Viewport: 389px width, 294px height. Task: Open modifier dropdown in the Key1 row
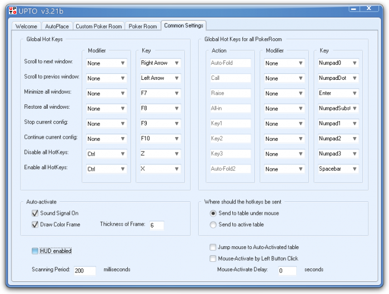tap(285, 124)
